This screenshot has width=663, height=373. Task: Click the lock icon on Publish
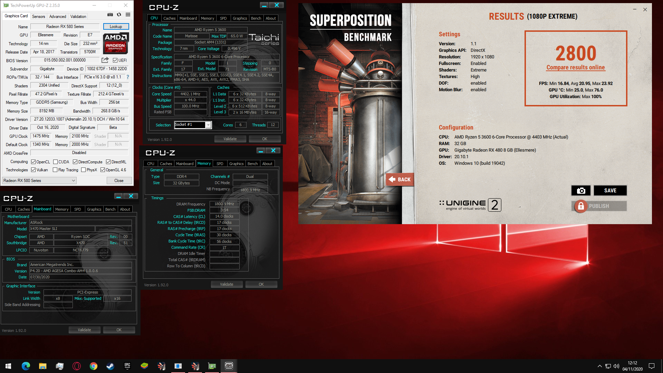click(581, 206)
